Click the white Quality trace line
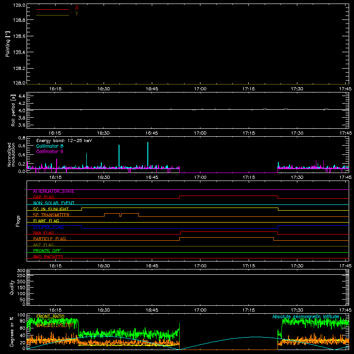 pos(188,274)
